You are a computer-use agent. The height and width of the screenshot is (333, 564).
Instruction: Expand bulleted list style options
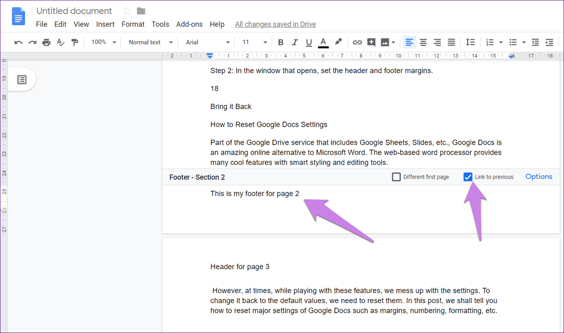(524, 42)
